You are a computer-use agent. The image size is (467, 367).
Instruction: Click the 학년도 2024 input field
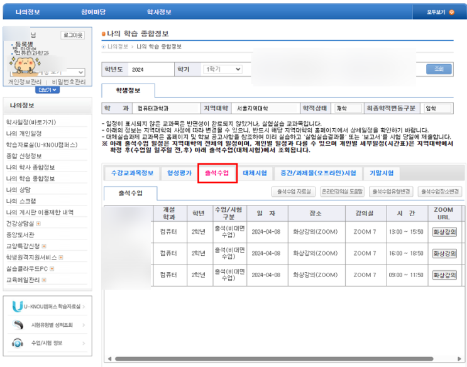click(x=151, y=70)
